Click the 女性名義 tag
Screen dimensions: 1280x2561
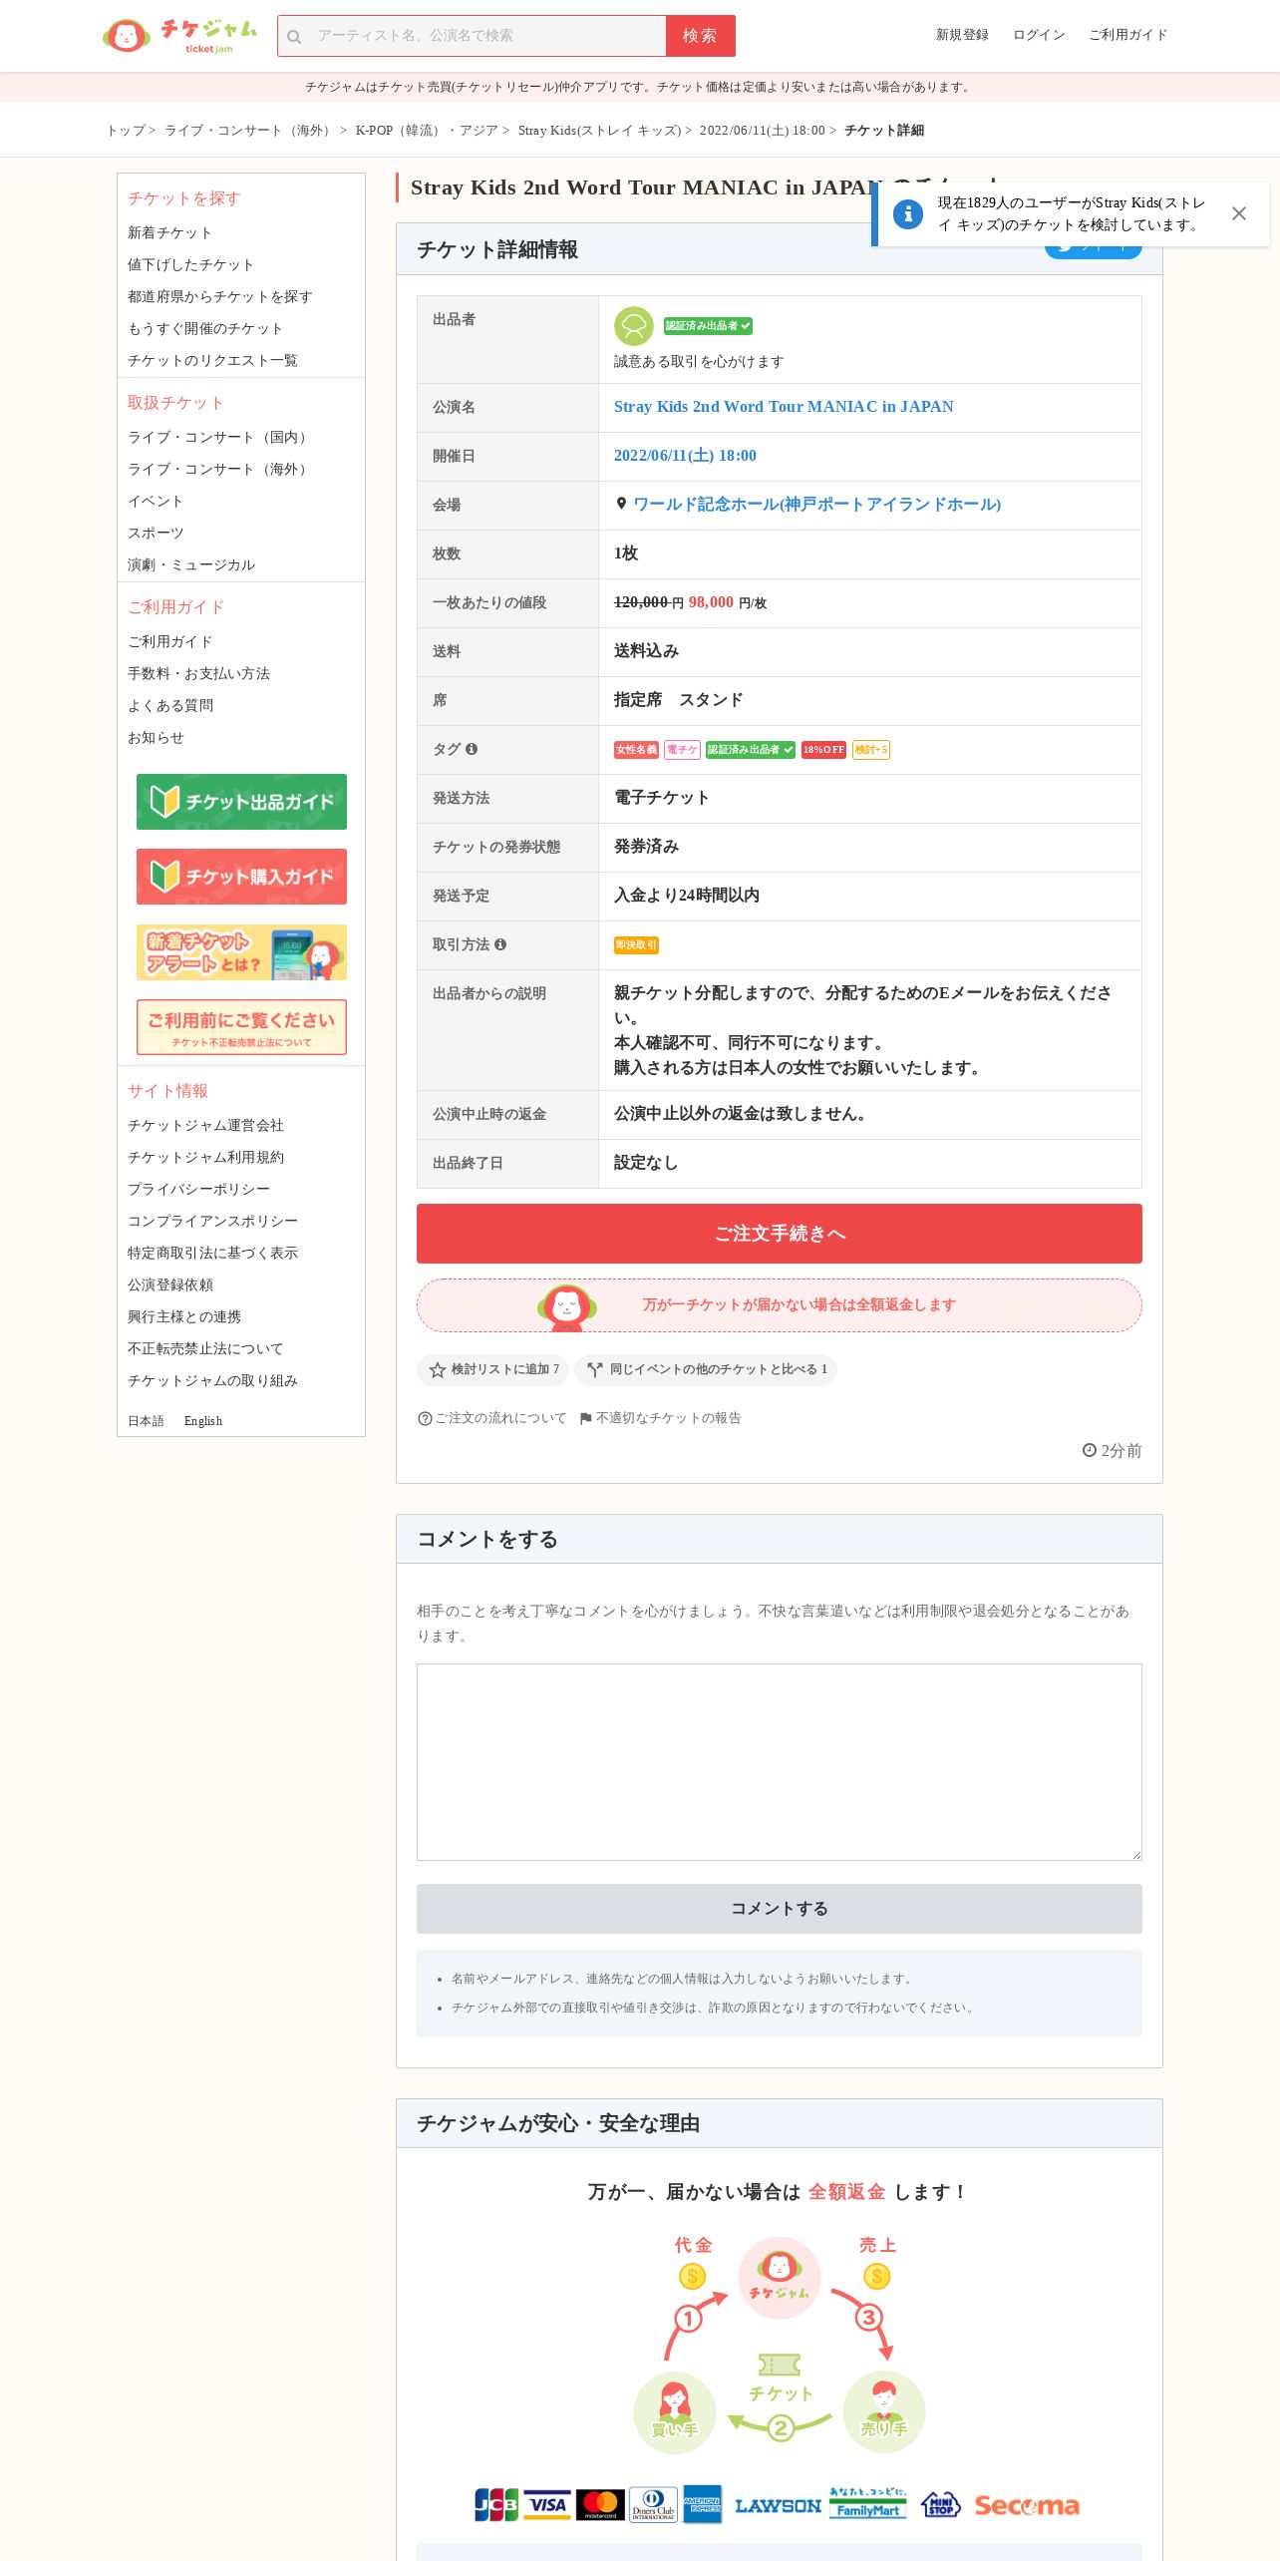tap(636, 750)
